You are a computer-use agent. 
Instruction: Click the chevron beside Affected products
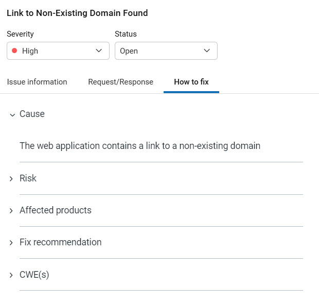click(x=11, y=211)
